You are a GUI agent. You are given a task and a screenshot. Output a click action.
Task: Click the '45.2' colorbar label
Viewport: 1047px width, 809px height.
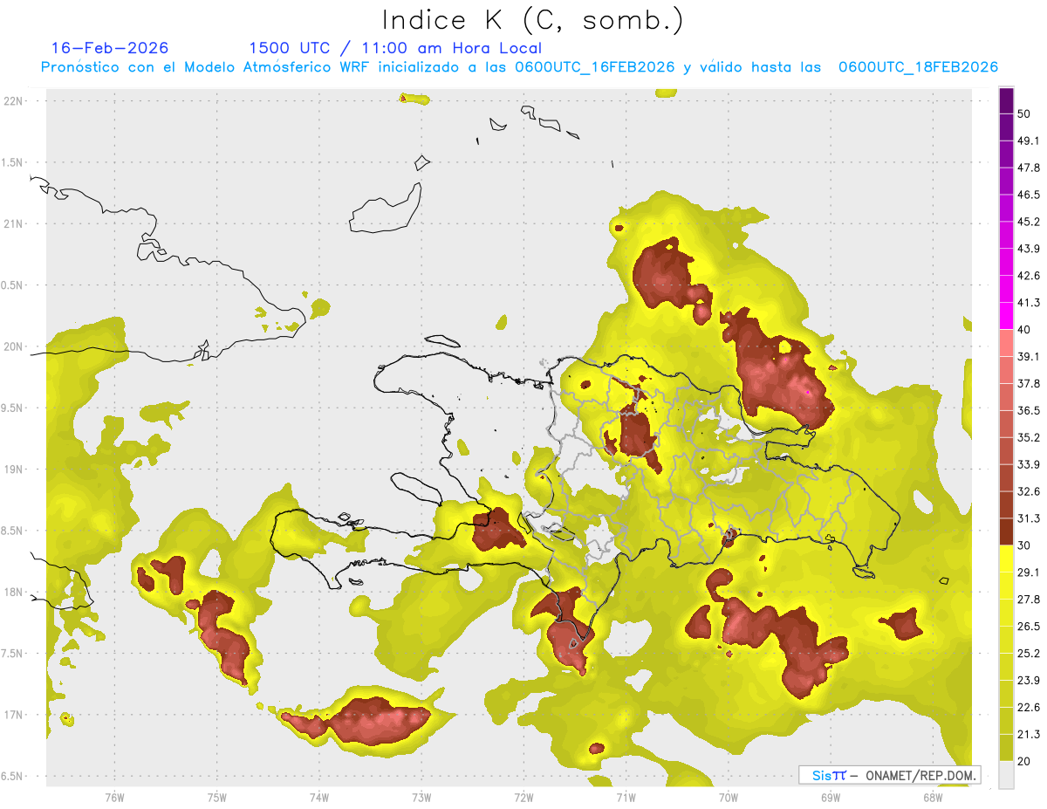[x=1029, y=222]
